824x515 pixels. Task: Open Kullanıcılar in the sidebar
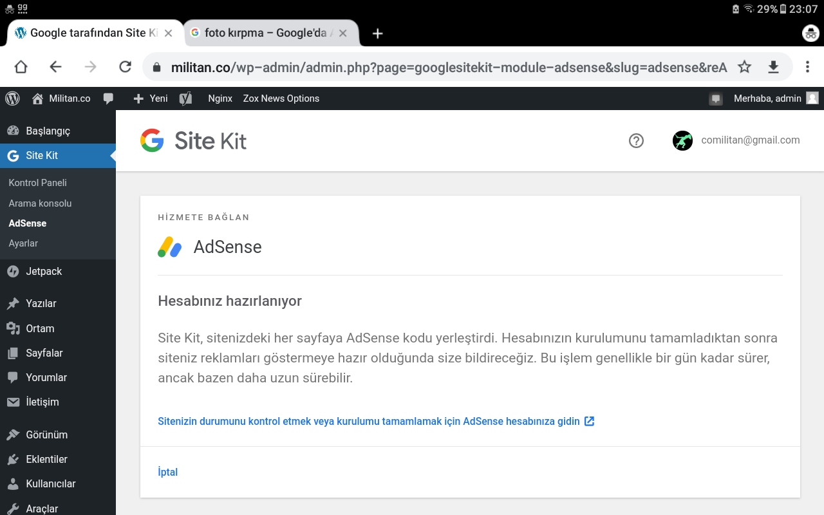(58, 483)
